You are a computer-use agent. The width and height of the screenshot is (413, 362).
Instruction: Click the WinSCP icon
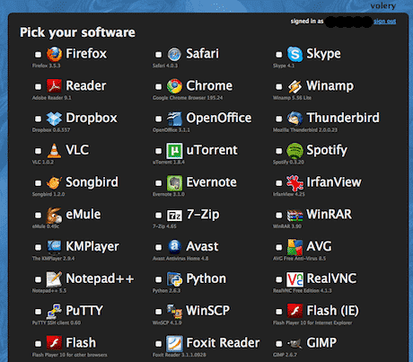(x=174, y=312)
